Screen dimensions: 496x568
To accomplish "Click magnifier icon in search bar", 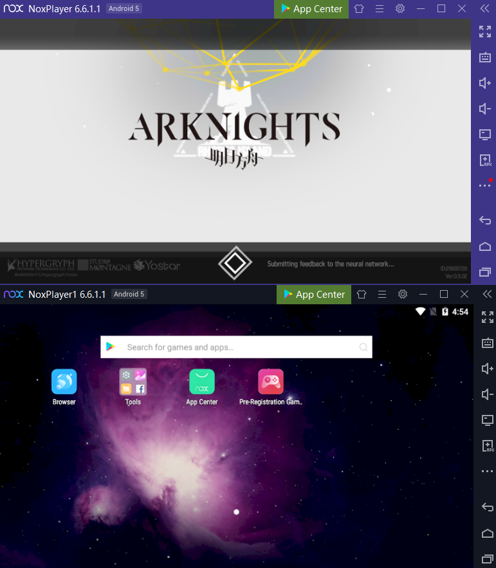I will 363,347.
